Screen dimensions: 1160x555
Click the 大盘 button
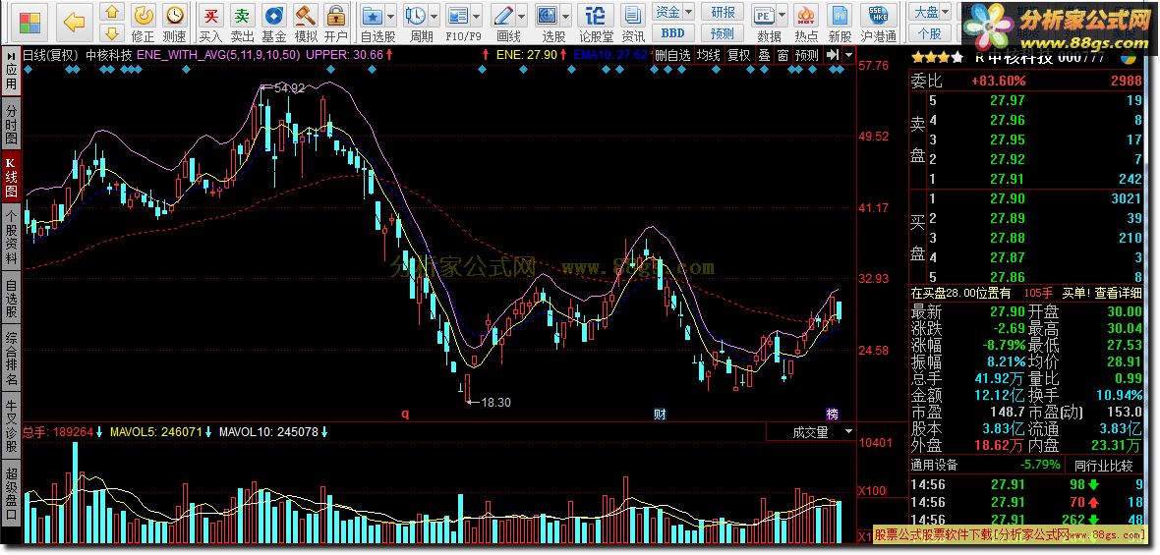click(x=926, y=12)
